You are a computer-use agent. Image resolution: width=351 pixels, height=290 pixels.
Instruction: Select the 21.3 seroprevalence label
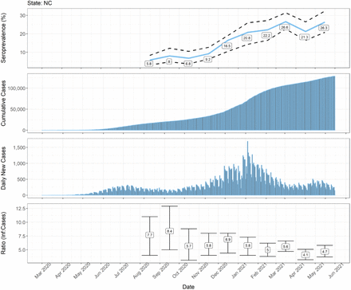(305, 37)
